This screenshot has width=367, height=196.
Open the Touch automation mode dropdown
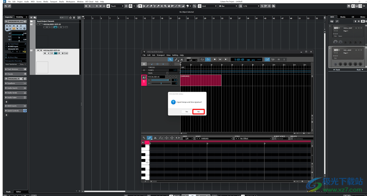[117, 6]
